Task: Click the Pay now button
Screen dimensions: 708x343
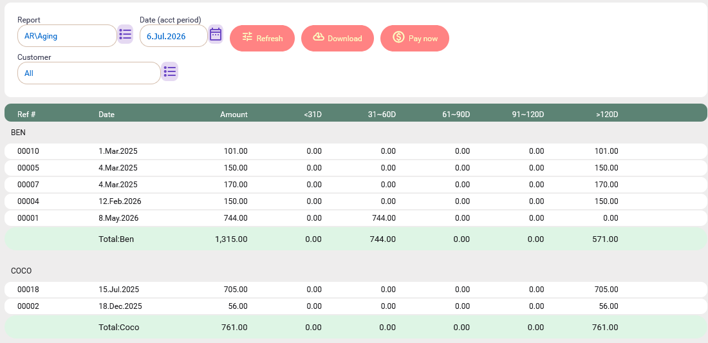Action: (x=415, y=39)
